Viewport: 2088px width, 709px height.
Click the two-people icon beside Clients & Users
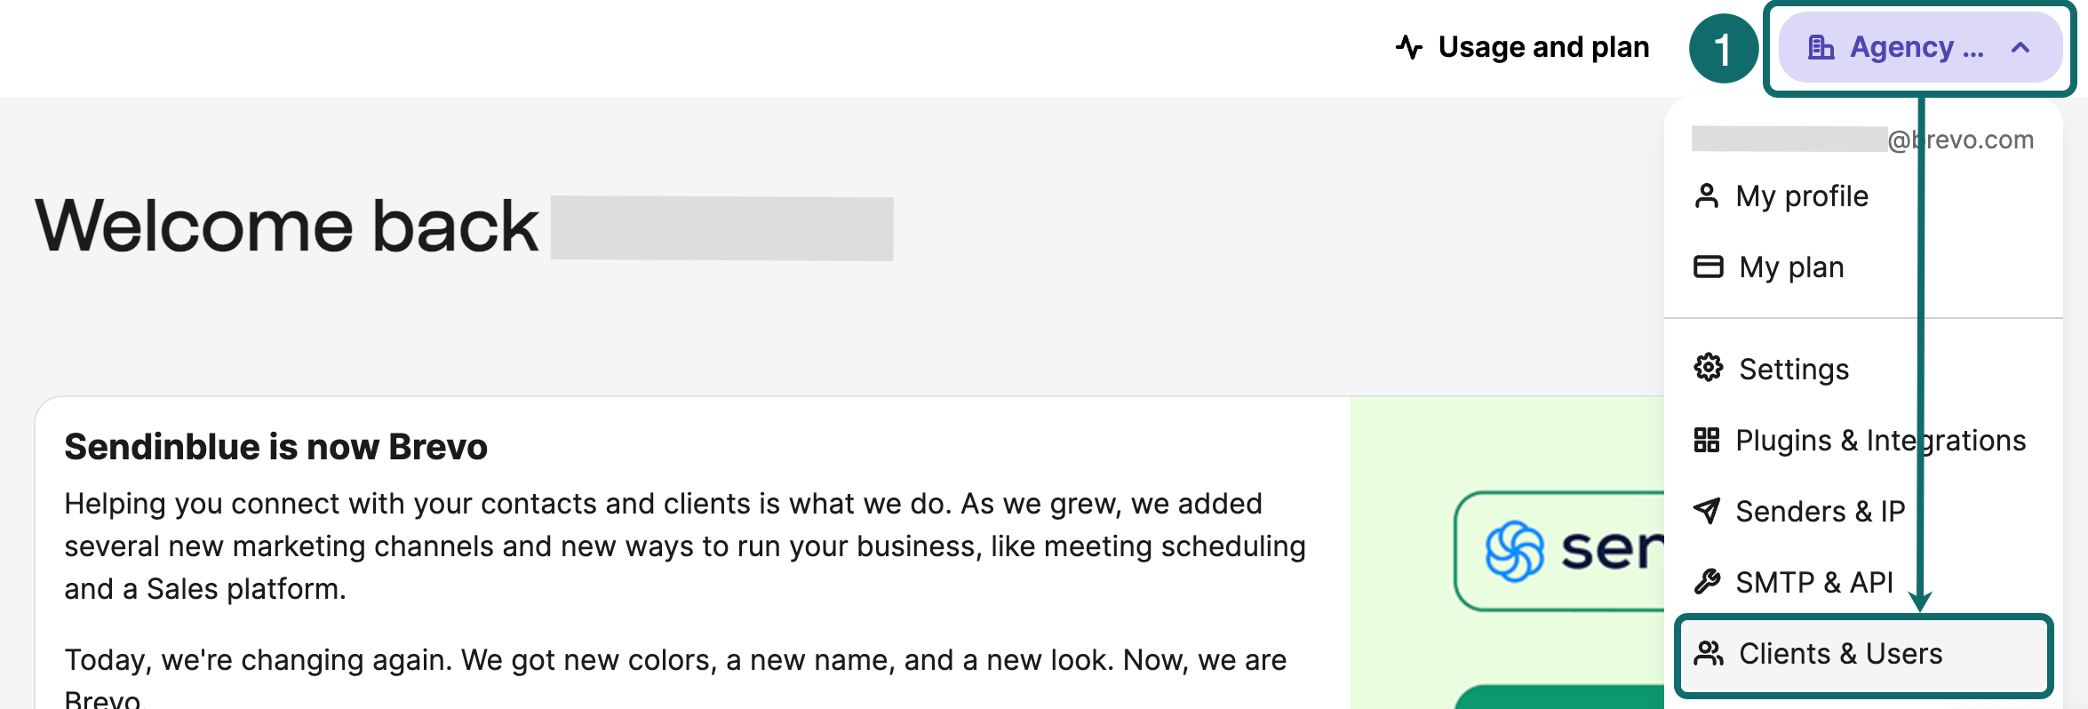pos(1708,653)
